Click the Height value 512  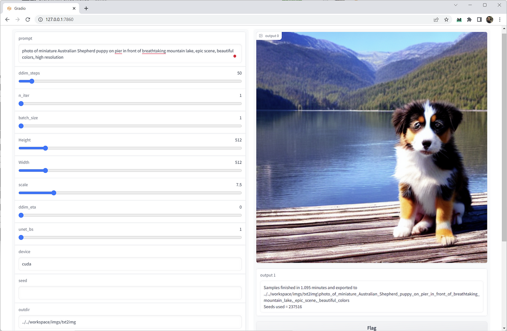tap(238, 140)
